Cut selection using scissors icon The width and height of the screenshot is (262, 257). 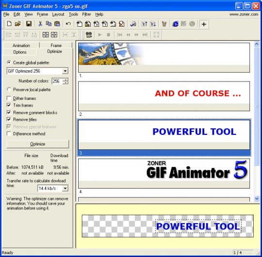(40, 24)
